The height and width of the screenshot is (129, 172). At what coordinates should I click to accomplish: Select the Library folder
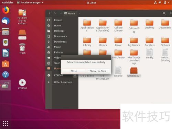pyautogui.click(x=87, y=42)
